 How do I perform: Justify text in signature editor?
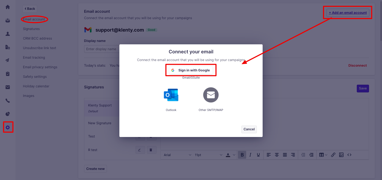pos(285,155)
